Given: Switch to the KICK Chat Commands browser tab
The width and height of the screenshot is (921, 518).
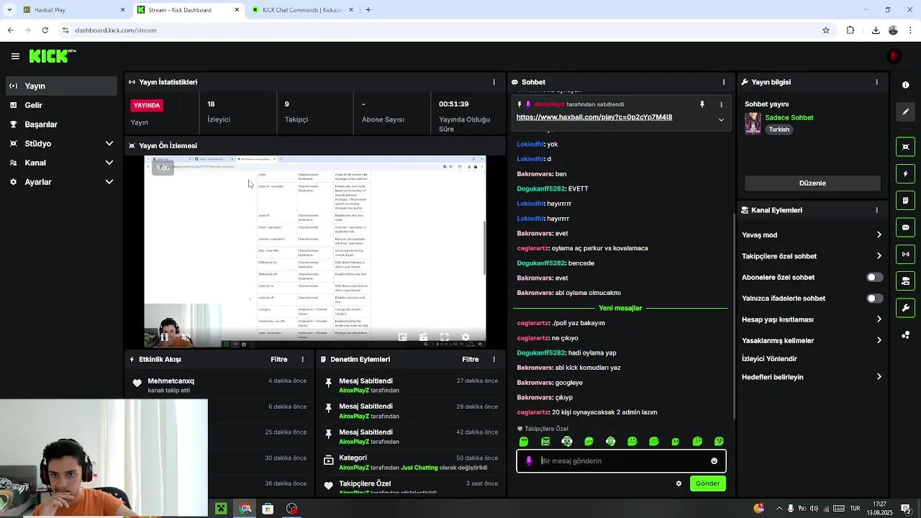Looking at the screenshot, I should pyautogui.click(x=301, y=10).
